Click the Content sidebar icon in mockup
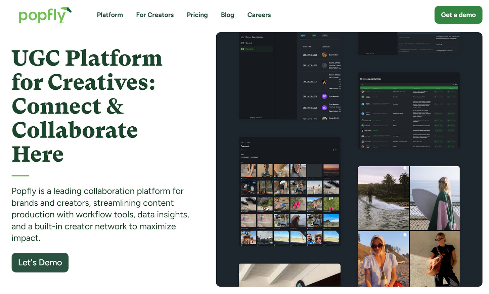Screen dimensions: 489x294 point(242,43)
